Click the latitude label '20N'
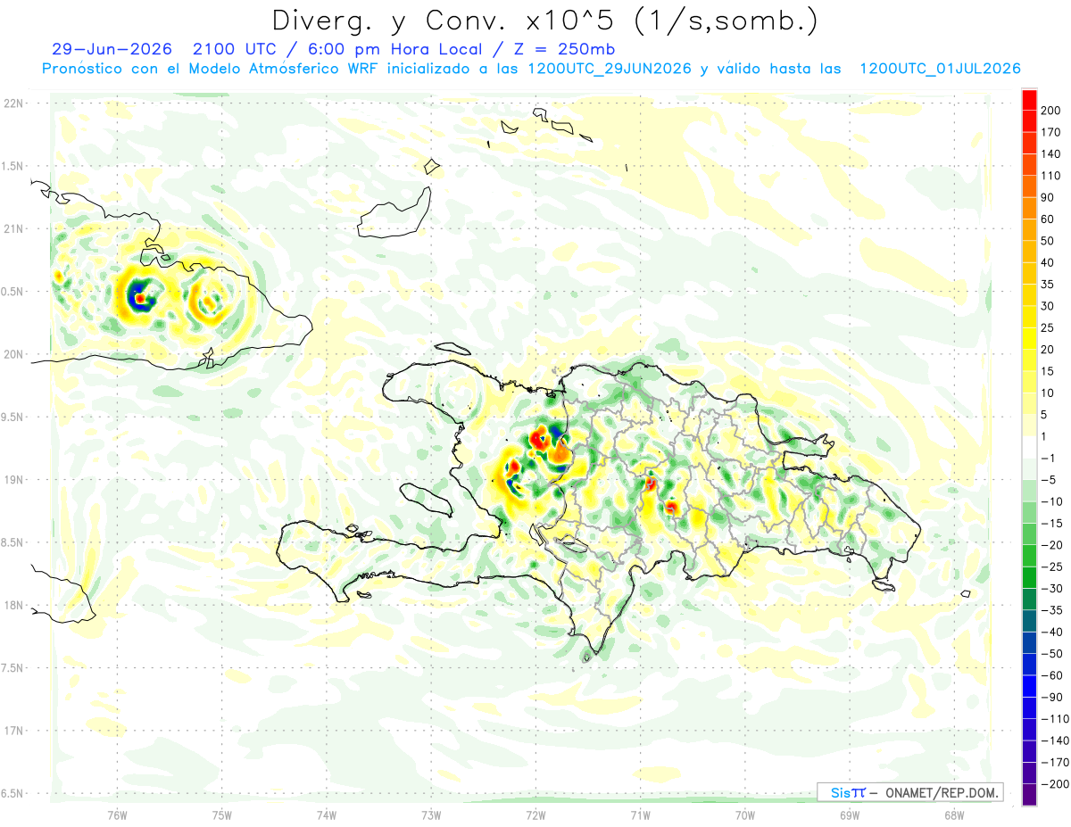 pos(12,354)
